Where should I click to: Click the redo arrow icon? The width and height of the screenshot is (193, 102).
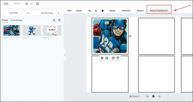click(x=32, y=4)
